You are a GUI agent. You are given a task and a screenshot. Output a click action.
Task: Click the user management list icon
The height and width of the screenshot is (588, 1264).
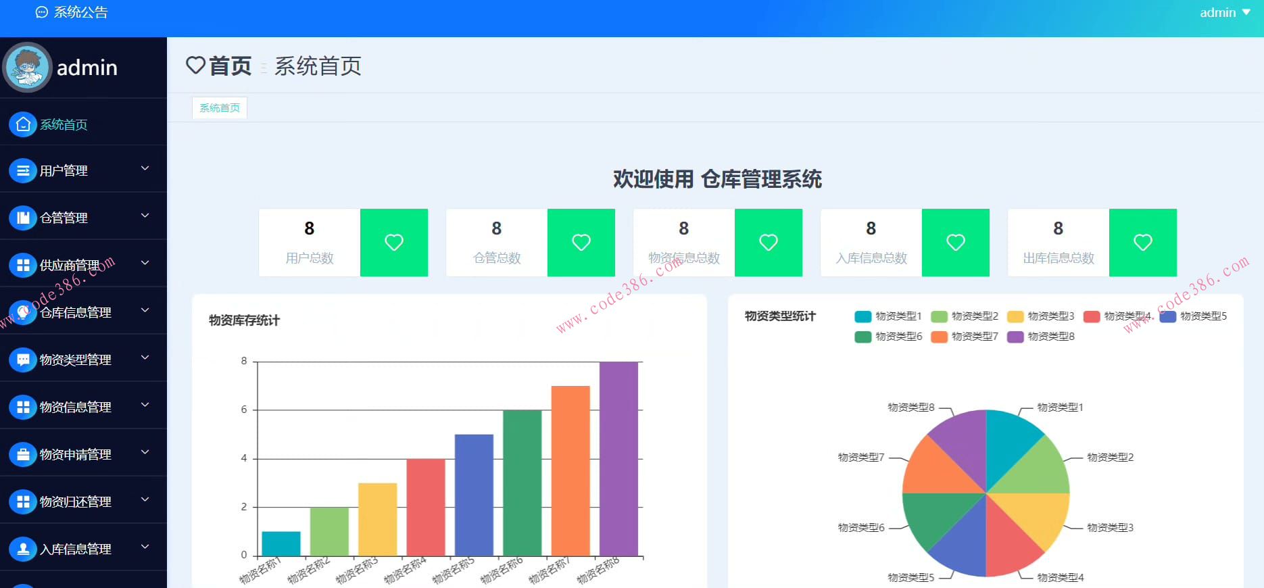pyautogui.click(x=23, y=171)
